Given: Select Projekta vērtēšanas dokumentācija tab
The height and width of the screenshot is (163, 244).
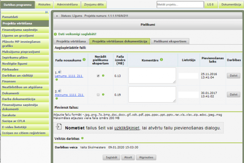Looking at the screenshot, I should pyautogui.click(x=120, y=41).
